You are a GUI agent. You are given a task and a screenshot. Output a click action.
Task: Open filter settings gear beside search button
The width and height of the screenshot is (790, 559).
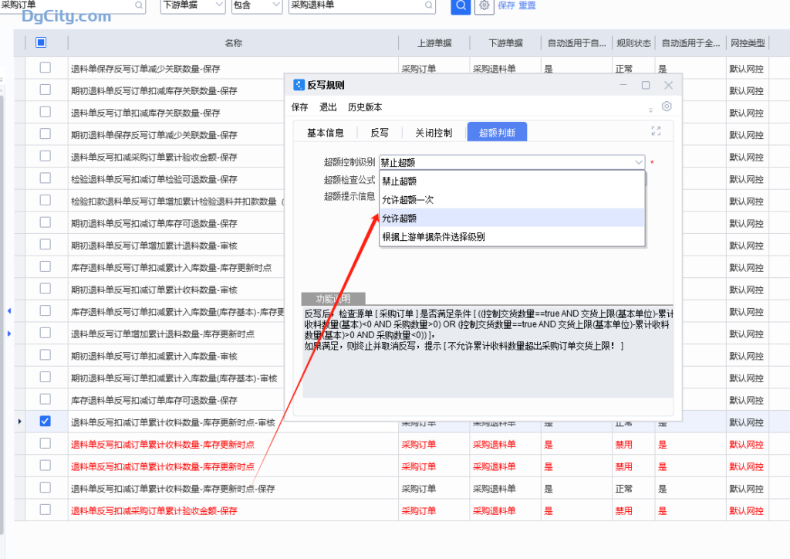(484, 5)
